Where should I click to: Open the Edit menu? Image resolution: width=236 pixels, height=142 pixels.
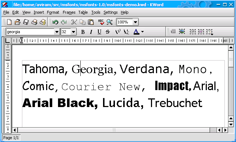15,12
